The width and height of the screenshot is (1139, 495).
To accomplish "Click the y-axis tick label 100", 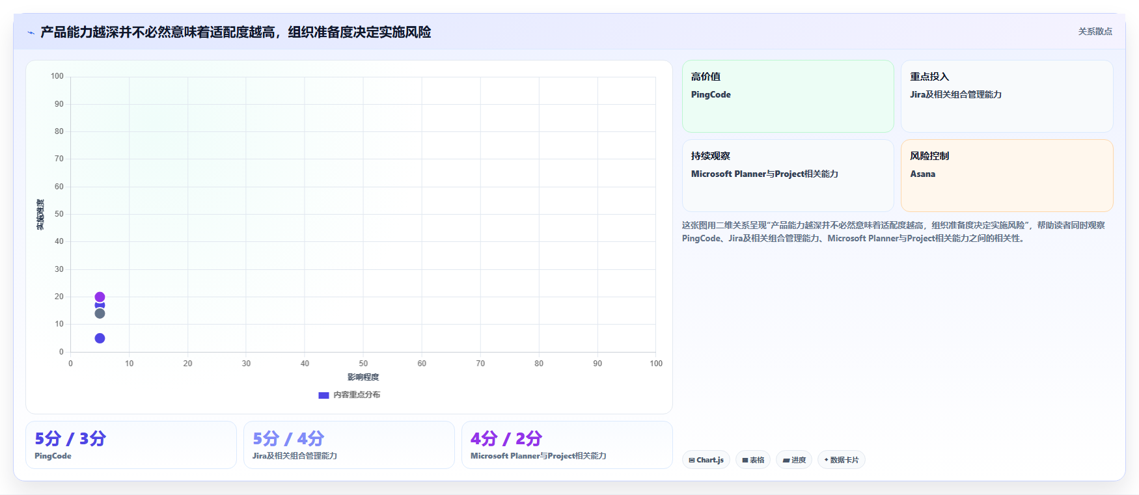I will click(x=57, y=76).
